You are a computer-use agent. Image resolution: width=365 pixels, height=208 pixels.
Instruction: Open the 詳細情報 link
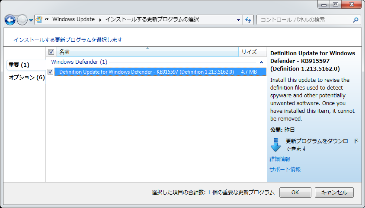280,159
